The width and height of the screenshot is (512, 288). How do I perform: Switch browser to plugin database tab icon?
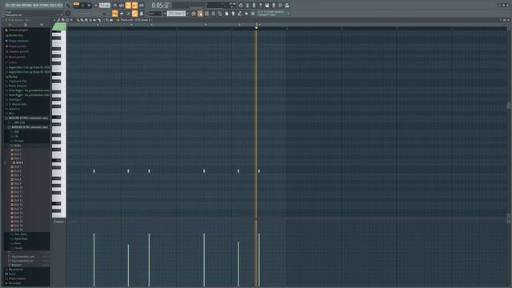click(42, 25)
